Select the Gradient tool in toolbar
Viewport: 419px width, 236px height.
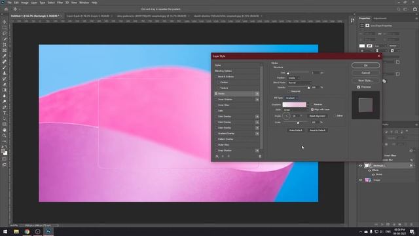(5, 90)
